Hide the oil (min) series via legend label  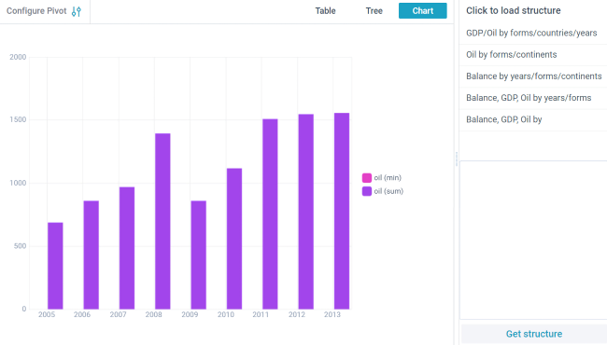388,178
